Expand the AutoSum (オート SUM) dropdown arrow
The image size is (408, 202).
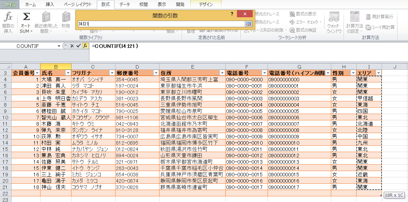click(x=31, y=31)
